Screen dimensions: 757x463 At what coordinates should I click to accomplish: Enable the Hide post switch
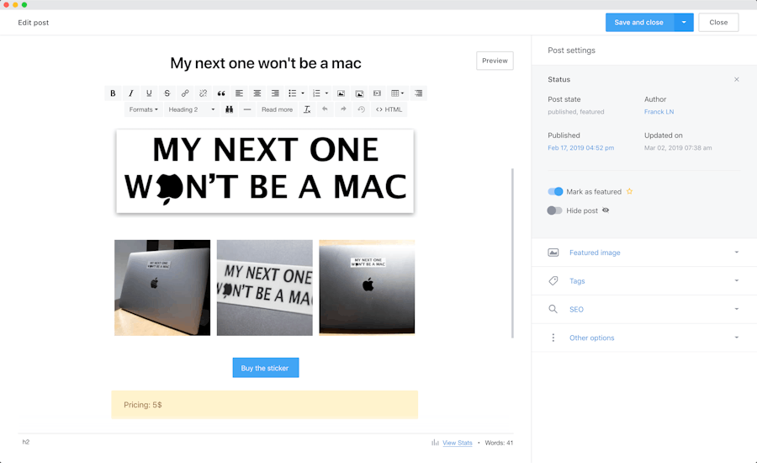click(555, 210)
